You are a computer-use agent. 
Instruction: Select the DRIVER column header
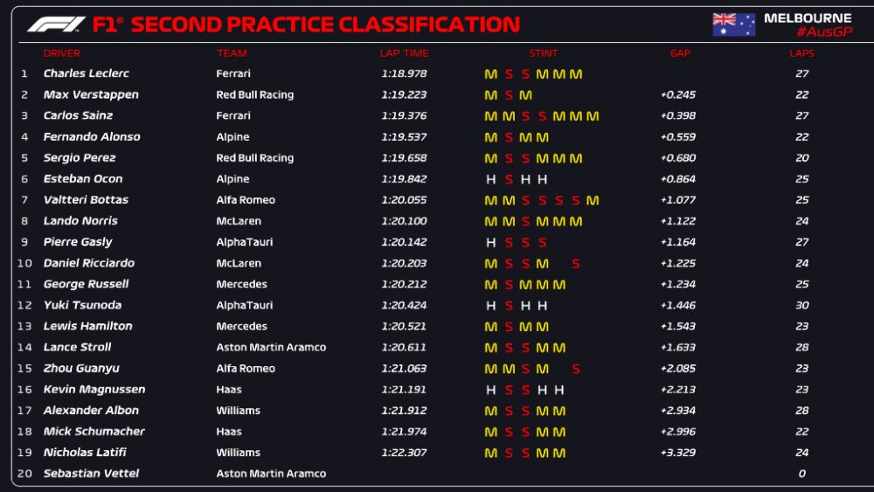[62, 53]
